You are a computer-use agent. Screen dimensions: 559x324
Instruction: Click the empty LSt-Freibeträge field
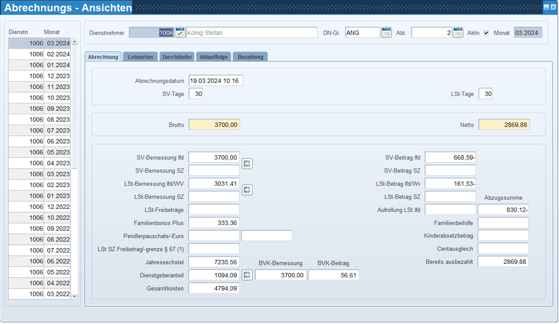pyautogui.click(x=214, y=209)
